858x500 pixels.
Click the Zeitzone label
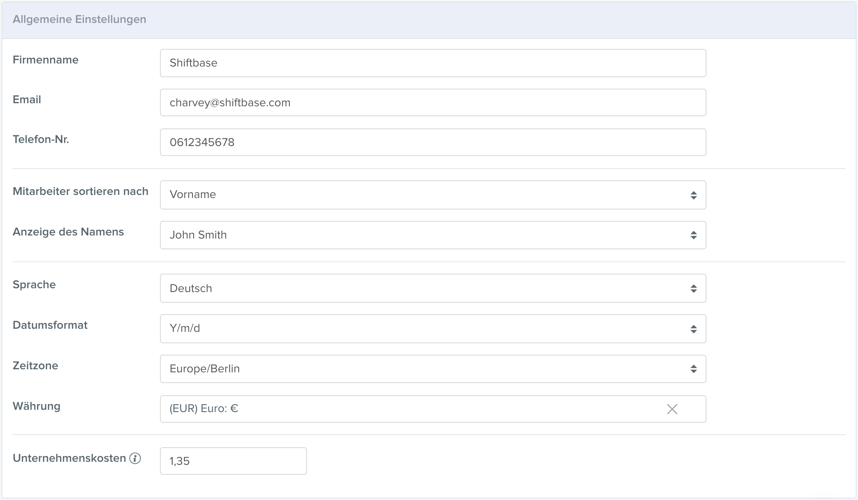(x=35, y=365)
